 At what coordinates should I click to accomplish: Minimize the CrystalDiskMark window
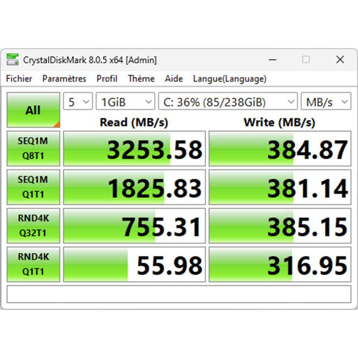[x=272, y=60]
